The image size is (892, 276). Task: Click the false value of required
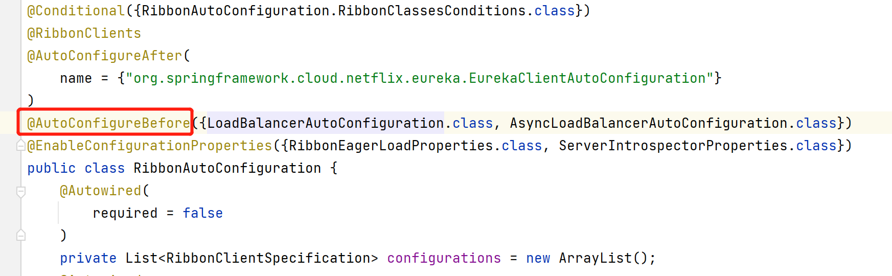point(203,213)
